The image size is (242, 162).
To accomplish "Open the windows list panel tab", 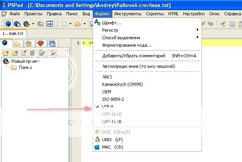I will [52, 44].
